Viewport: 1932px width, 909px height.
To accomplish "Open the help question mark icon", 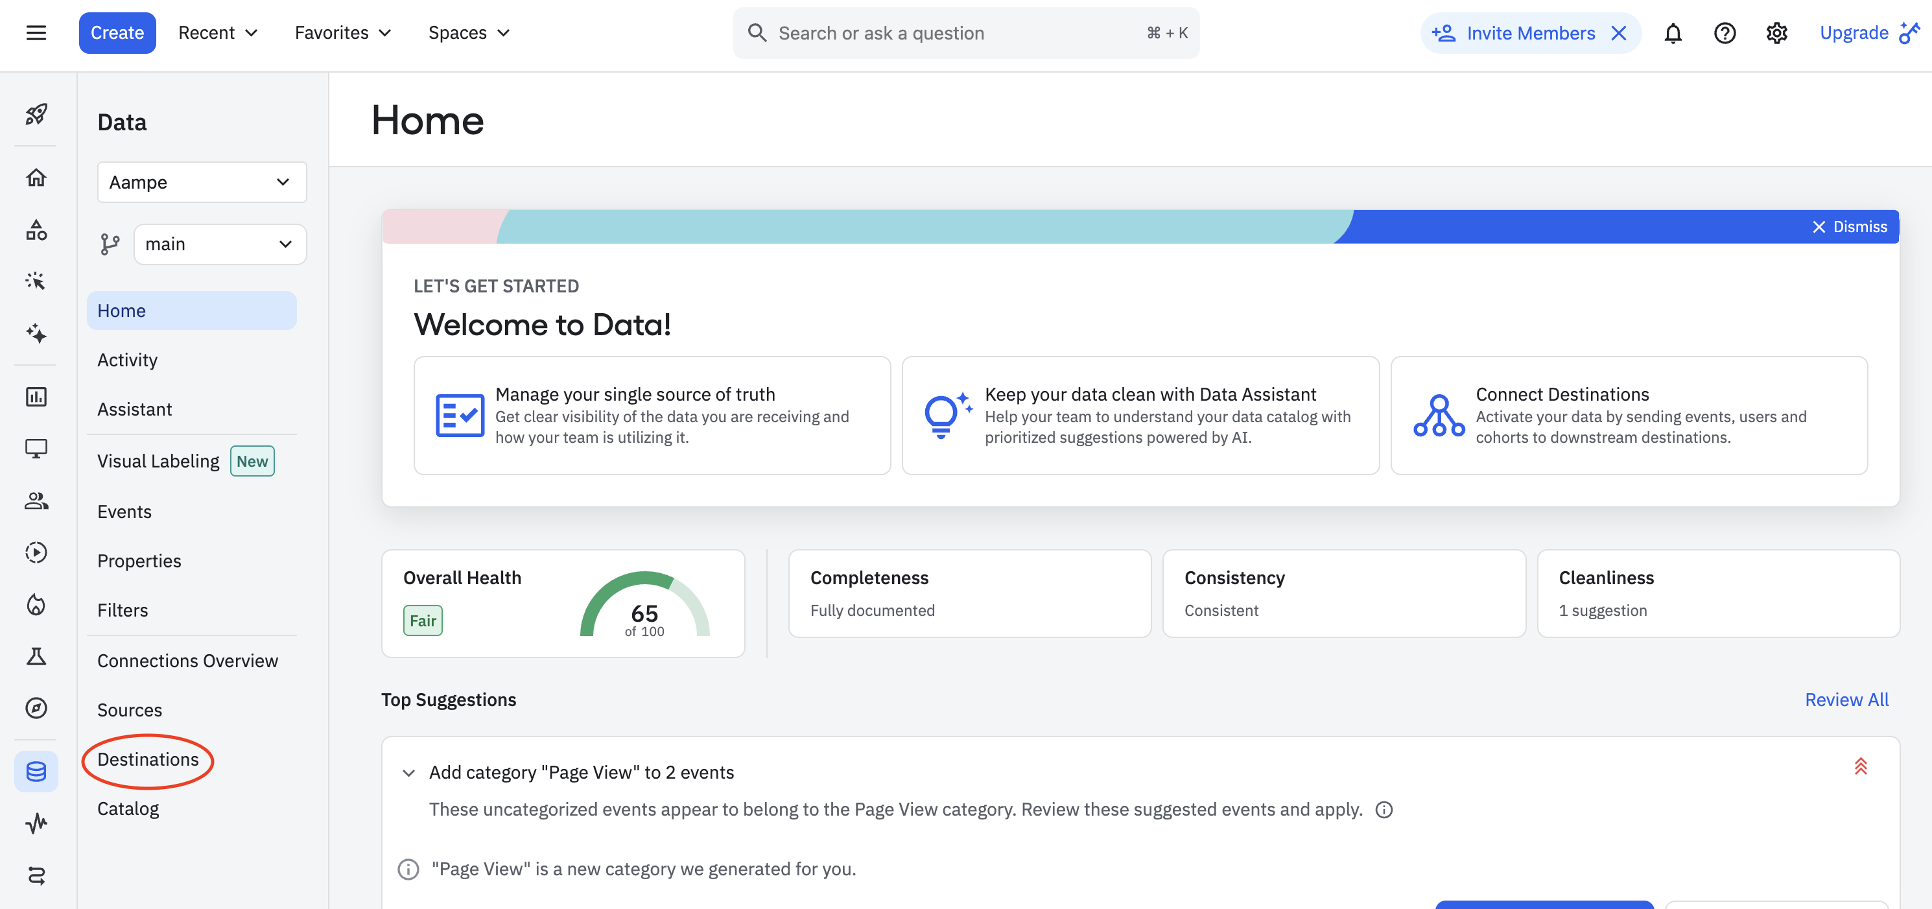I will 1725,33.
